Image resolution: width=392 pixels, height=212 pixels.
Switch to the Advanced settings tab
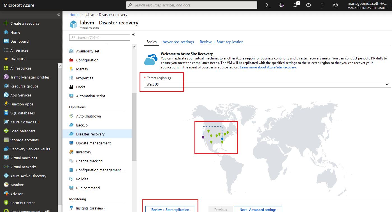tap(178, 42)
